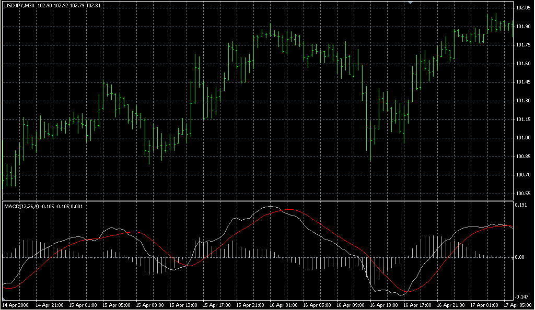Click the OHLC values beside chart title
The image size is (535, 310).
pos(59,6)
